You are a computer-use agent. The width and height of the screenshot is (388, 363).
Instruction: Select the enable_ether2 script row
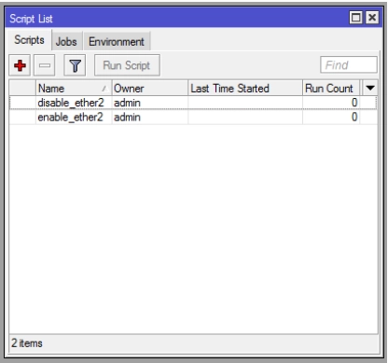[x=193, y=117]
